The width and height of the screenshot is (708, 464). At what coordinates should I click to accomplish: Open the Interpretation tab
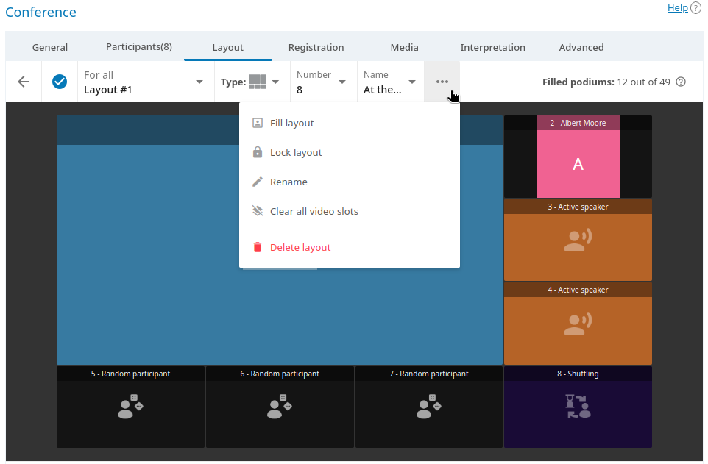[x=493, y=46]
